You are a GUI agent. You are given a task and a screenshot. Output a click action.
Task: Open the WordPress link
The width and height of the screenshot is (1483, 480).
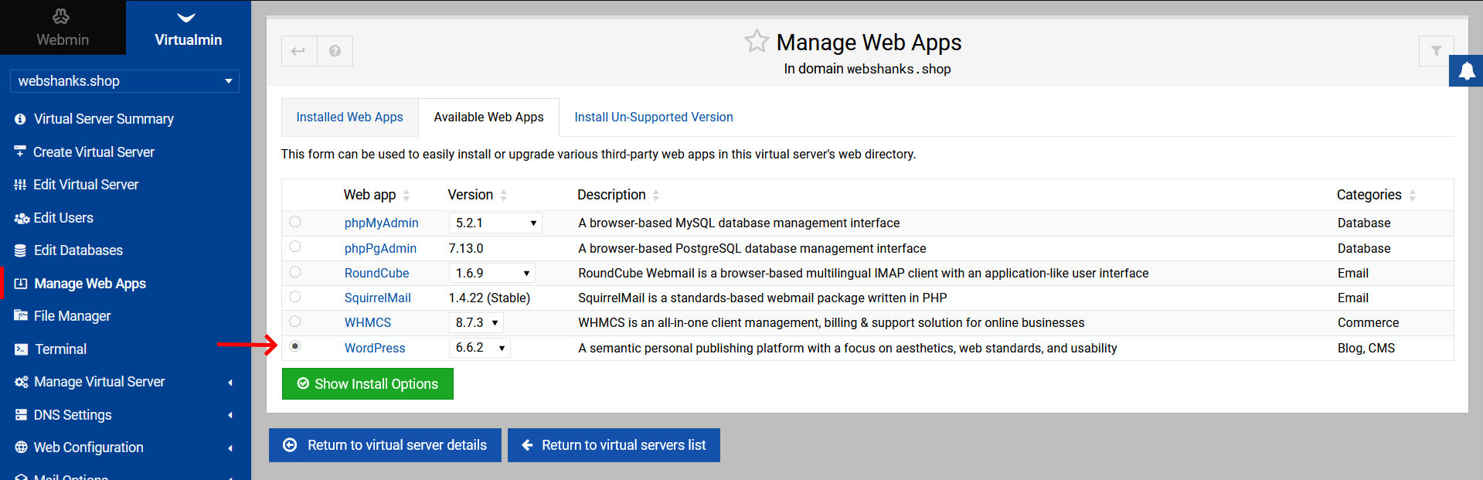click(375, 349)
